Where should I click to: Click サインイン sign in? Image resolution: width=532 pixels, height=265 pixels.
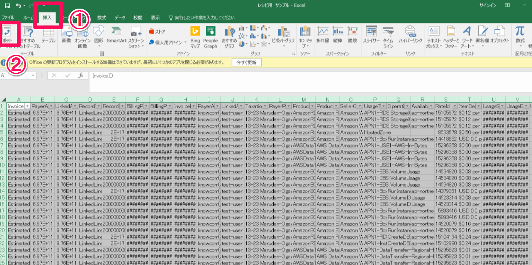[488, 5]
